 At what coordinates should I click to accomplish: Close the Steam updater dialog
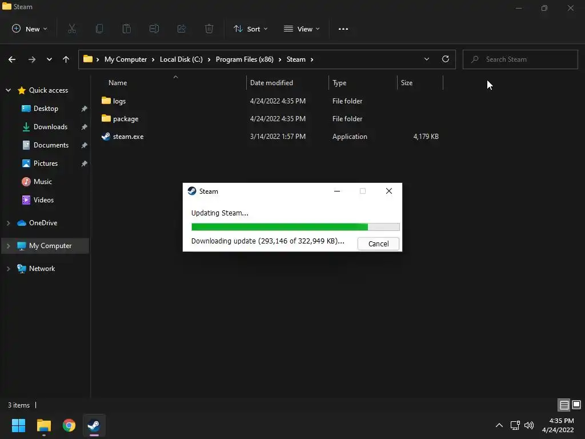click(388, 191)
